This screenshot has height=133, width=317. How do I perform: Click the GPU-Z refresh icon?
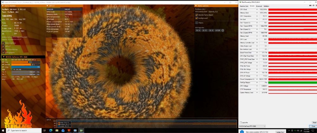click(x=314, y=5)
